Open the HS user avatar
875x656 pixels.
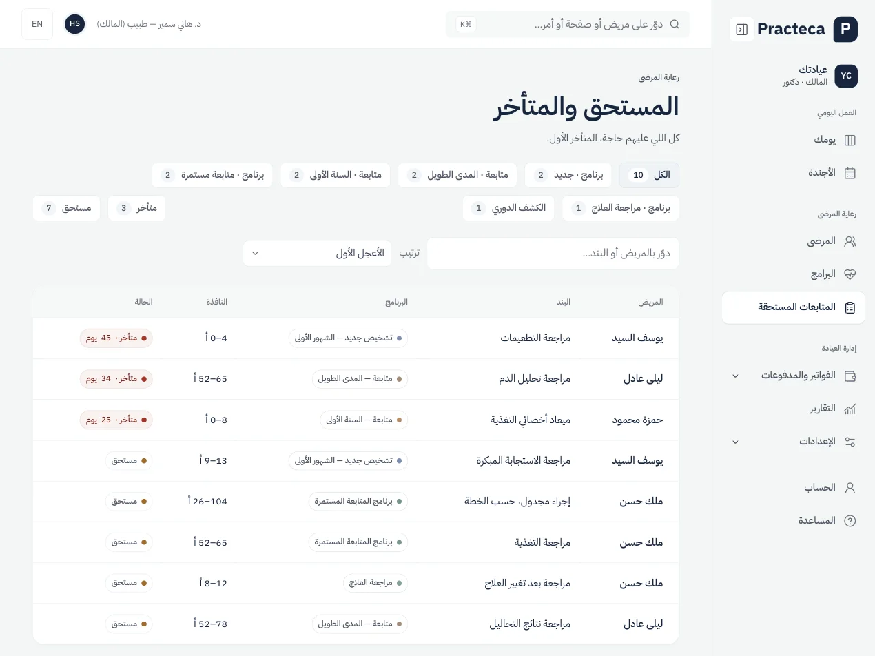point(74,24)
